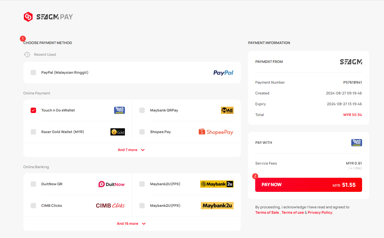384x238 pixels.
Task: Select the Razer Gold Wallet (MYR) checkbox
Action: pyautogui.click(x=33, y=132)
